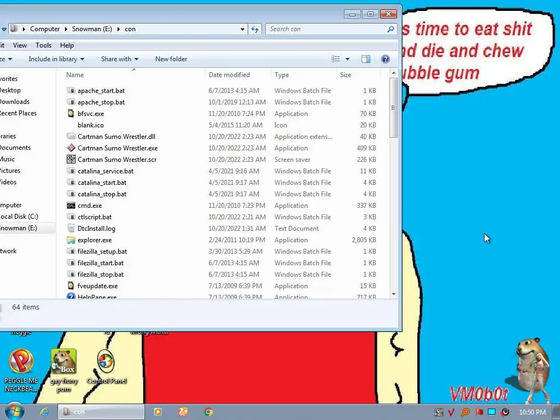Expand the arrow after Snowman (E:) breadcrumb
This screenshot has height=420, width=560.
(118, 29)
